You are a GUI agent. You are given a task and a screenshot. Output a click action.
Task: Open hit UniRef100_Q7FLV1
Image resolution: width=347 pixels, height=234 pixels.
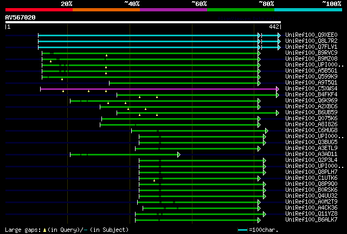point(311,47)
